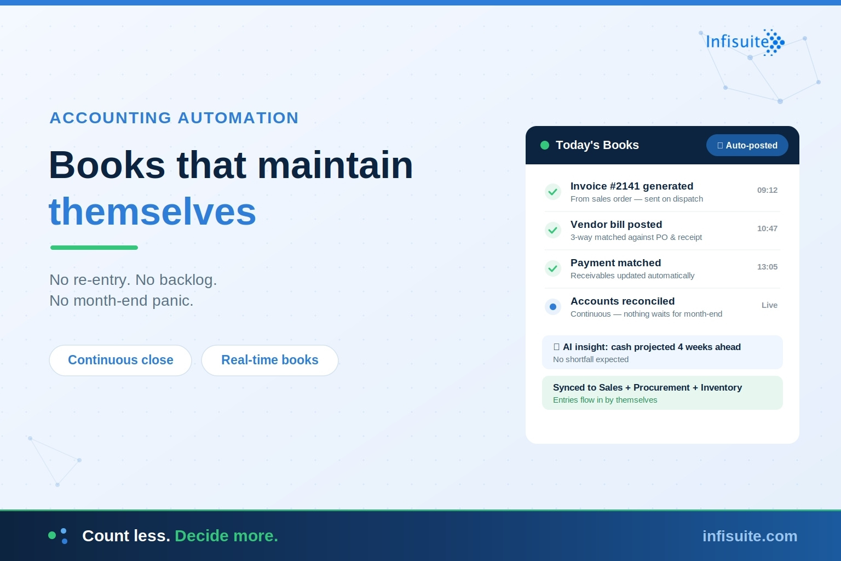
Task: Click the No month-end panic. line
Action: (122, 301)
